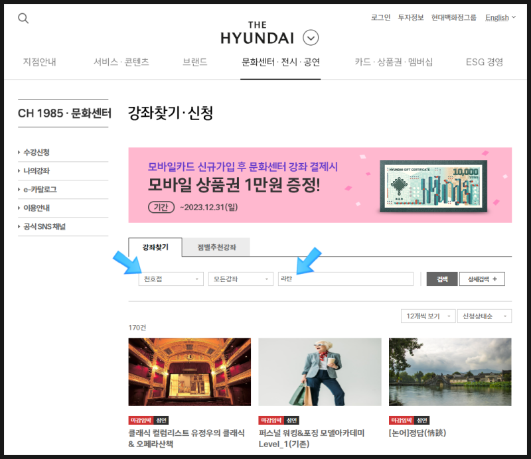Switch site language via English

[497, 17]
